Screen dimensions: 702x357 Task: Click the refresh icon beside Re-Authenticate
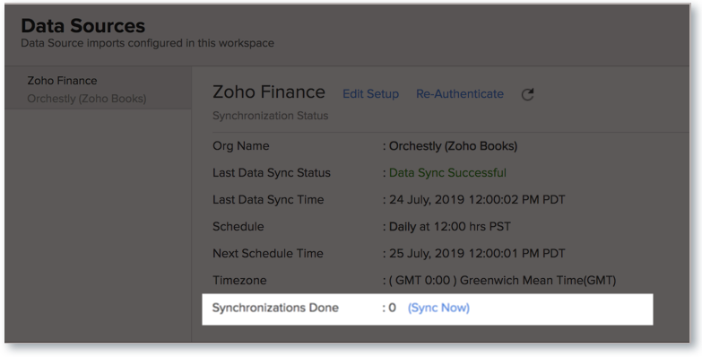527,94
